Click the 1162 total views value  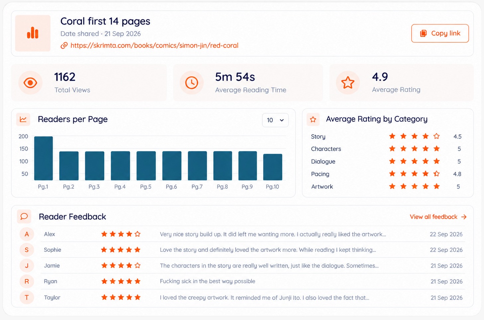65,77
